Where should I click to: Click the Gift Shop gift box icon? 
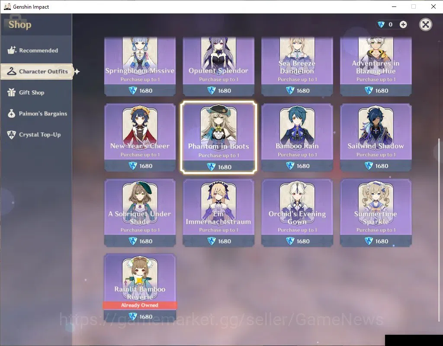(x=12, y=93)
